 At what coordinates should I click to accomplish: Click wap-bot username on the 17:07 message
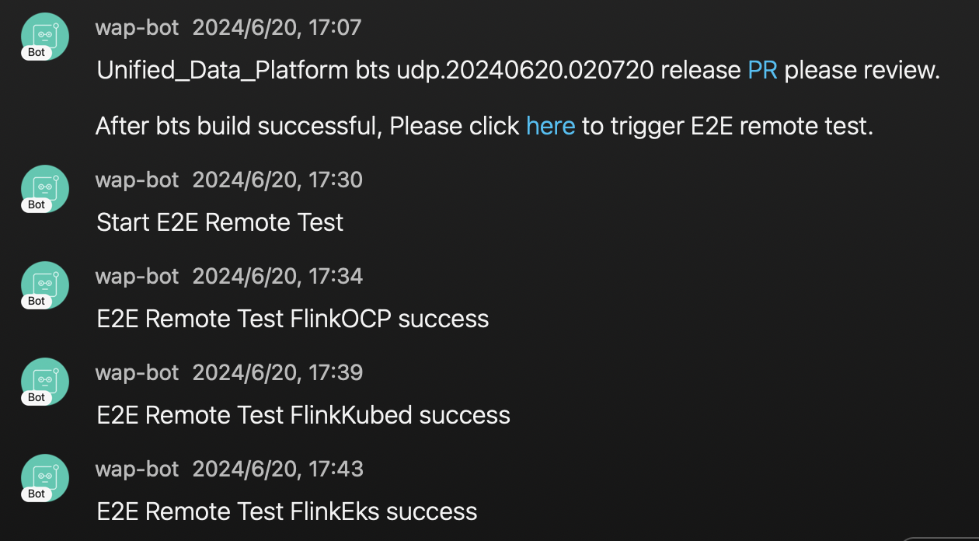pyautogui.click(x=138, y=28)
